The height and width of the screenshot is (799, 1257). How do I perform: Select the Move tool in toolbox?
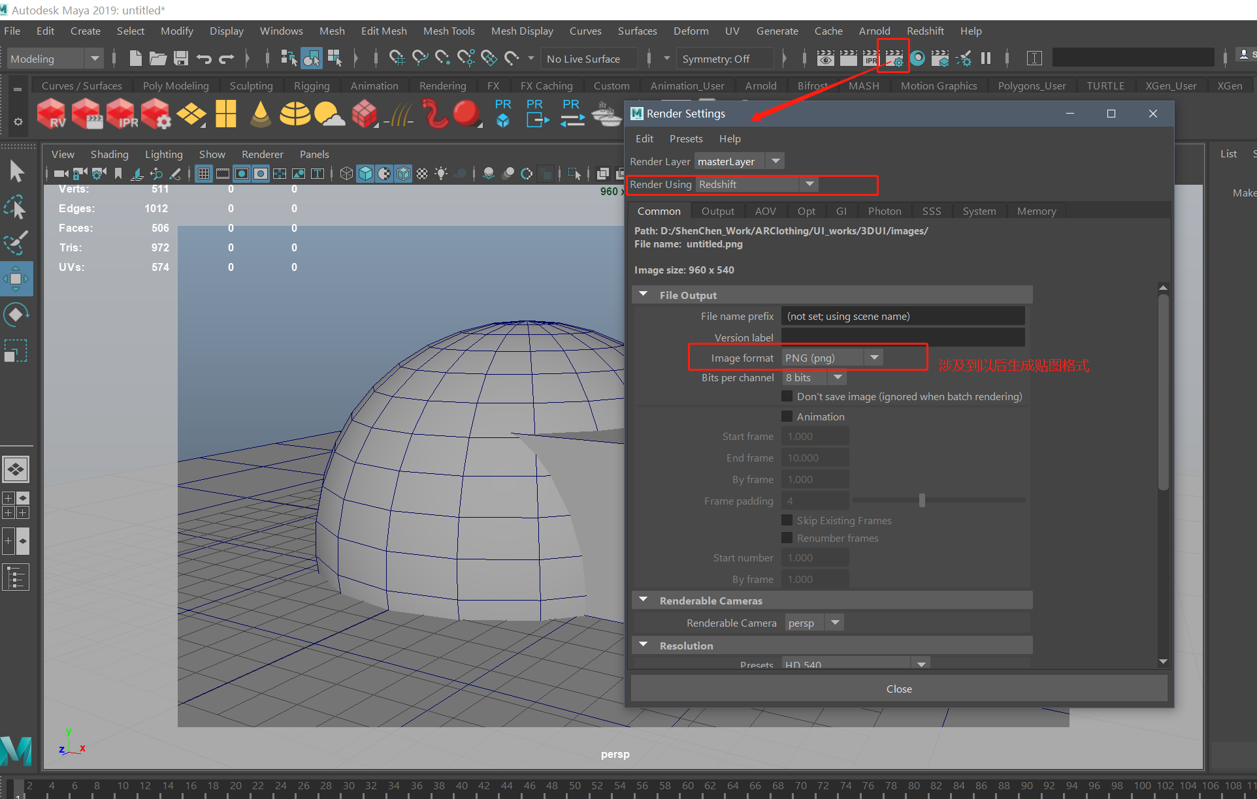16,279
